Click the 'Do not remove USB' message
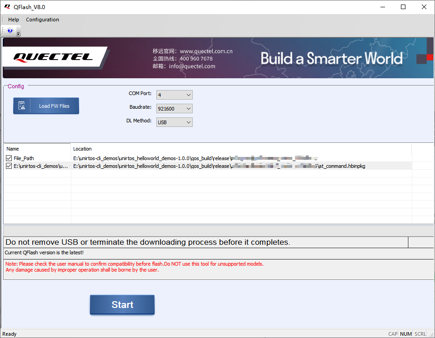 (148, 242)
